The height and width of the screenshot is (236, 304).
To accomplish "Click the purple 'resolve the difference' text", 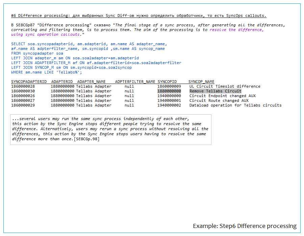I will tap(236, 30).
